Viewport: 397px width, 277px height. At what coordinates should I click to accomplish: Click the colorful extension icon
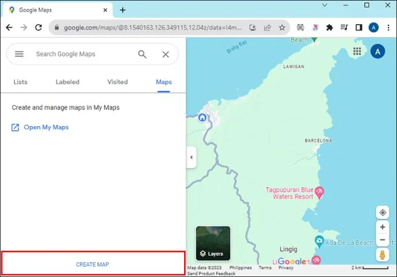point(315,28)
